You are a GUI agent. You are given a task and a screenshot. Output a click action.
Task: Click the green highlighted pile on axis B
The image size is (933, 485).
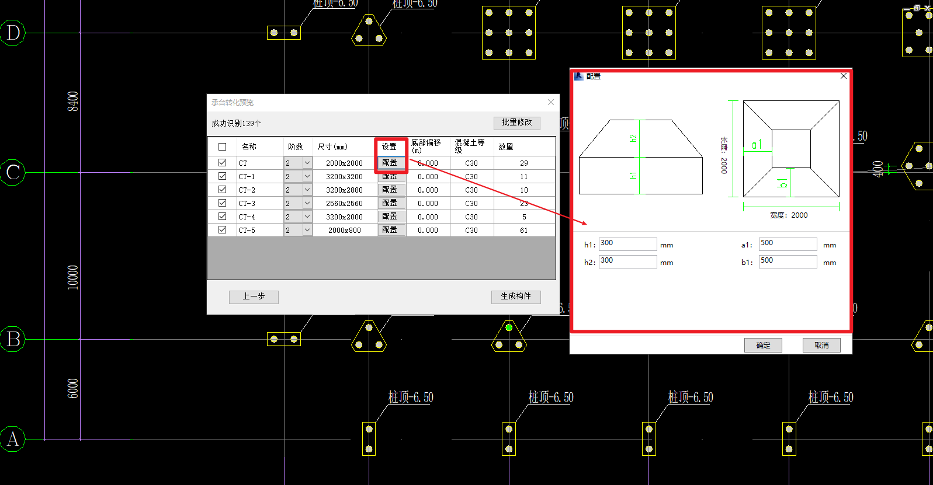pos(509,327)
